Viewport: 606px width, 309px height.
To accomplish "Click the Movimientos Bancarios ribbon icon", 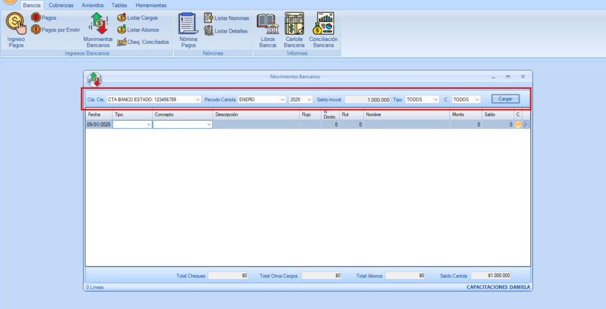I will tap(98, 30).
